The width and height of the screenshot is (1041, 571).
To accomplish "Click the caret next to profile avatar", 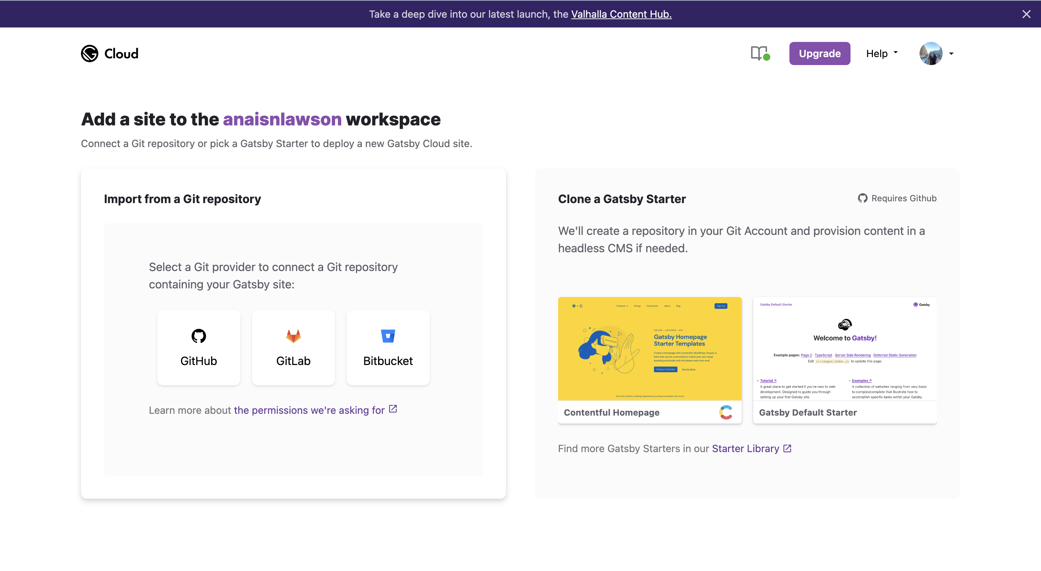I will pyautogui.click(x=951, y=53).
